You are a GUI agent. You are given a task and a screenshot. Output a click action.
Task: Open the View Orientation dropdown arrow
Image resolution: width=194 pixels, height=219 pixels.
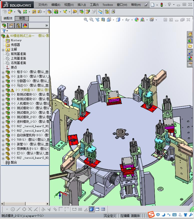click(114, 20)
